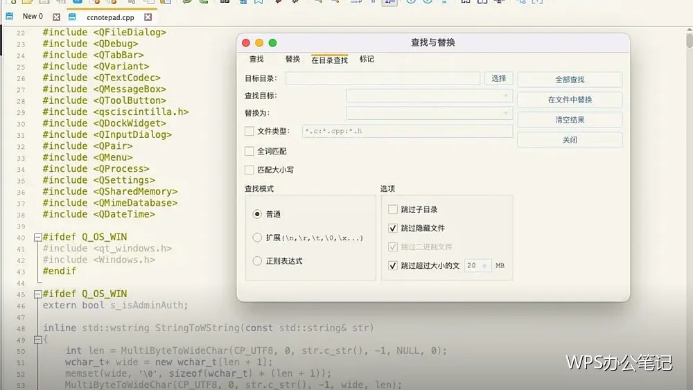Click the line '#include <QDockWidget>'
Image resolution: width=693 pixels, height=390 pixels.
click(x=105, y=123)
